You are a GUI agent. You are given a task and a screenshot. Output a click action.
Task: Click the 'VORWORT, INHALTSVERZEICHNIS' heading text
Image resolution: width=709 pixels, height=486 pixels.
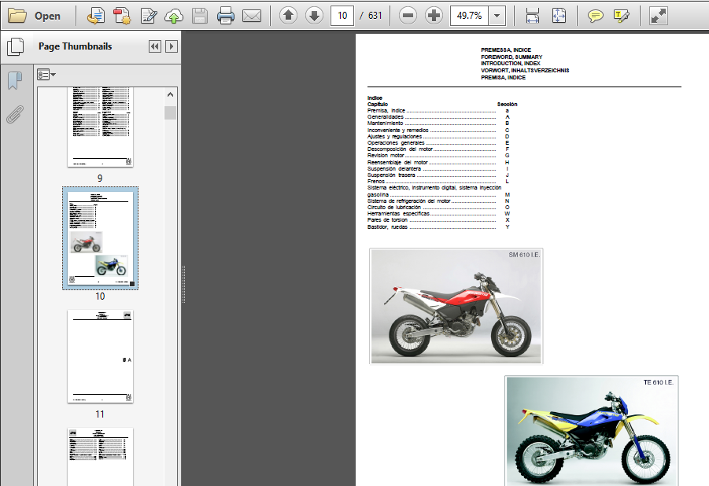(525, 71)
